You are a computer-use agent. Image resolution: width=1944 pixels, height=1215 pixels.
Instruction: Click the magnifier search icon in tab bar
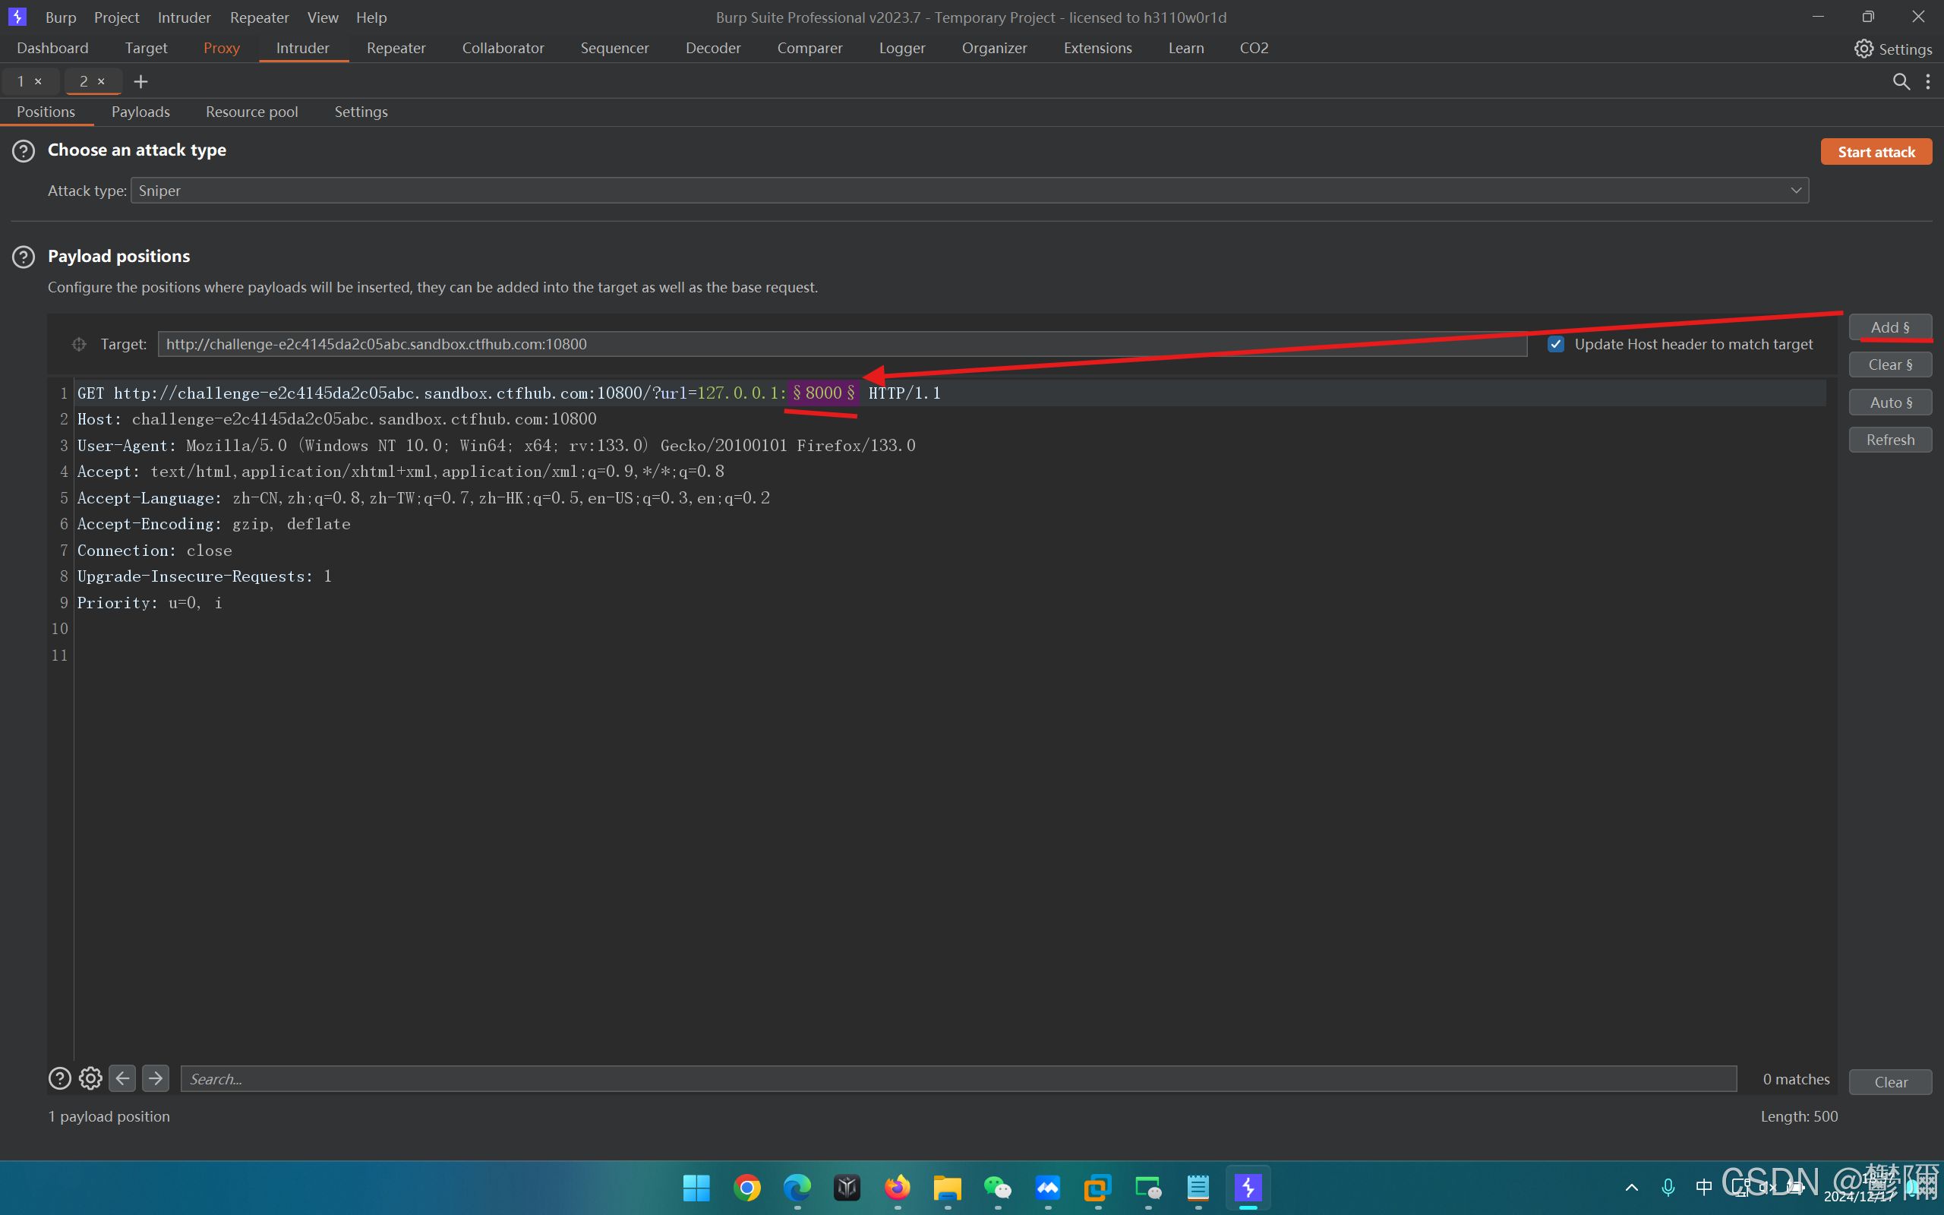click(x=1901, y=81)
